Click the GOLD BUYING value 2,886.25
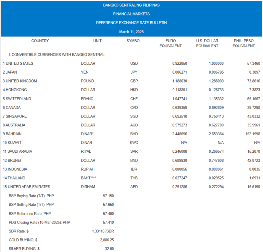 (x=106, y=240)
